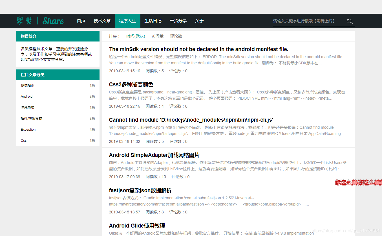Sort articles by 评论数
The image size is (382, 236).
(176, 36)
